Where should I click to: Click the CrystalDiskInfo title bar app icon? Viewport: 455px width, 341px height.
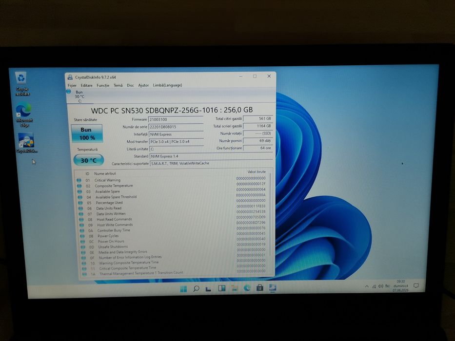point(70,77)
